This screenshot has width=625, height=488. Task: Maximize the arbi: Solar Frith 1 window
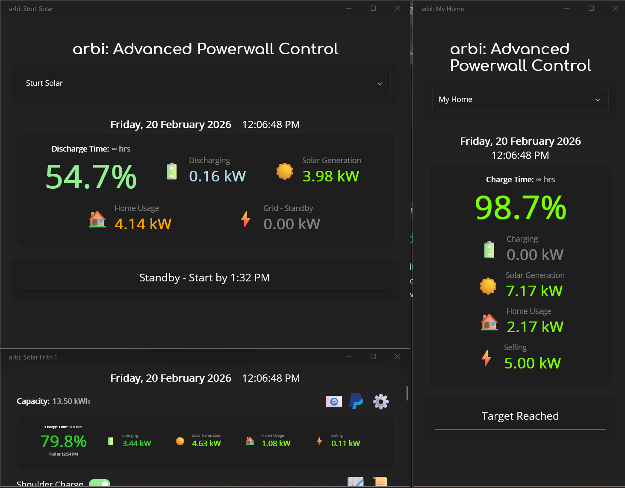point(373,357)
